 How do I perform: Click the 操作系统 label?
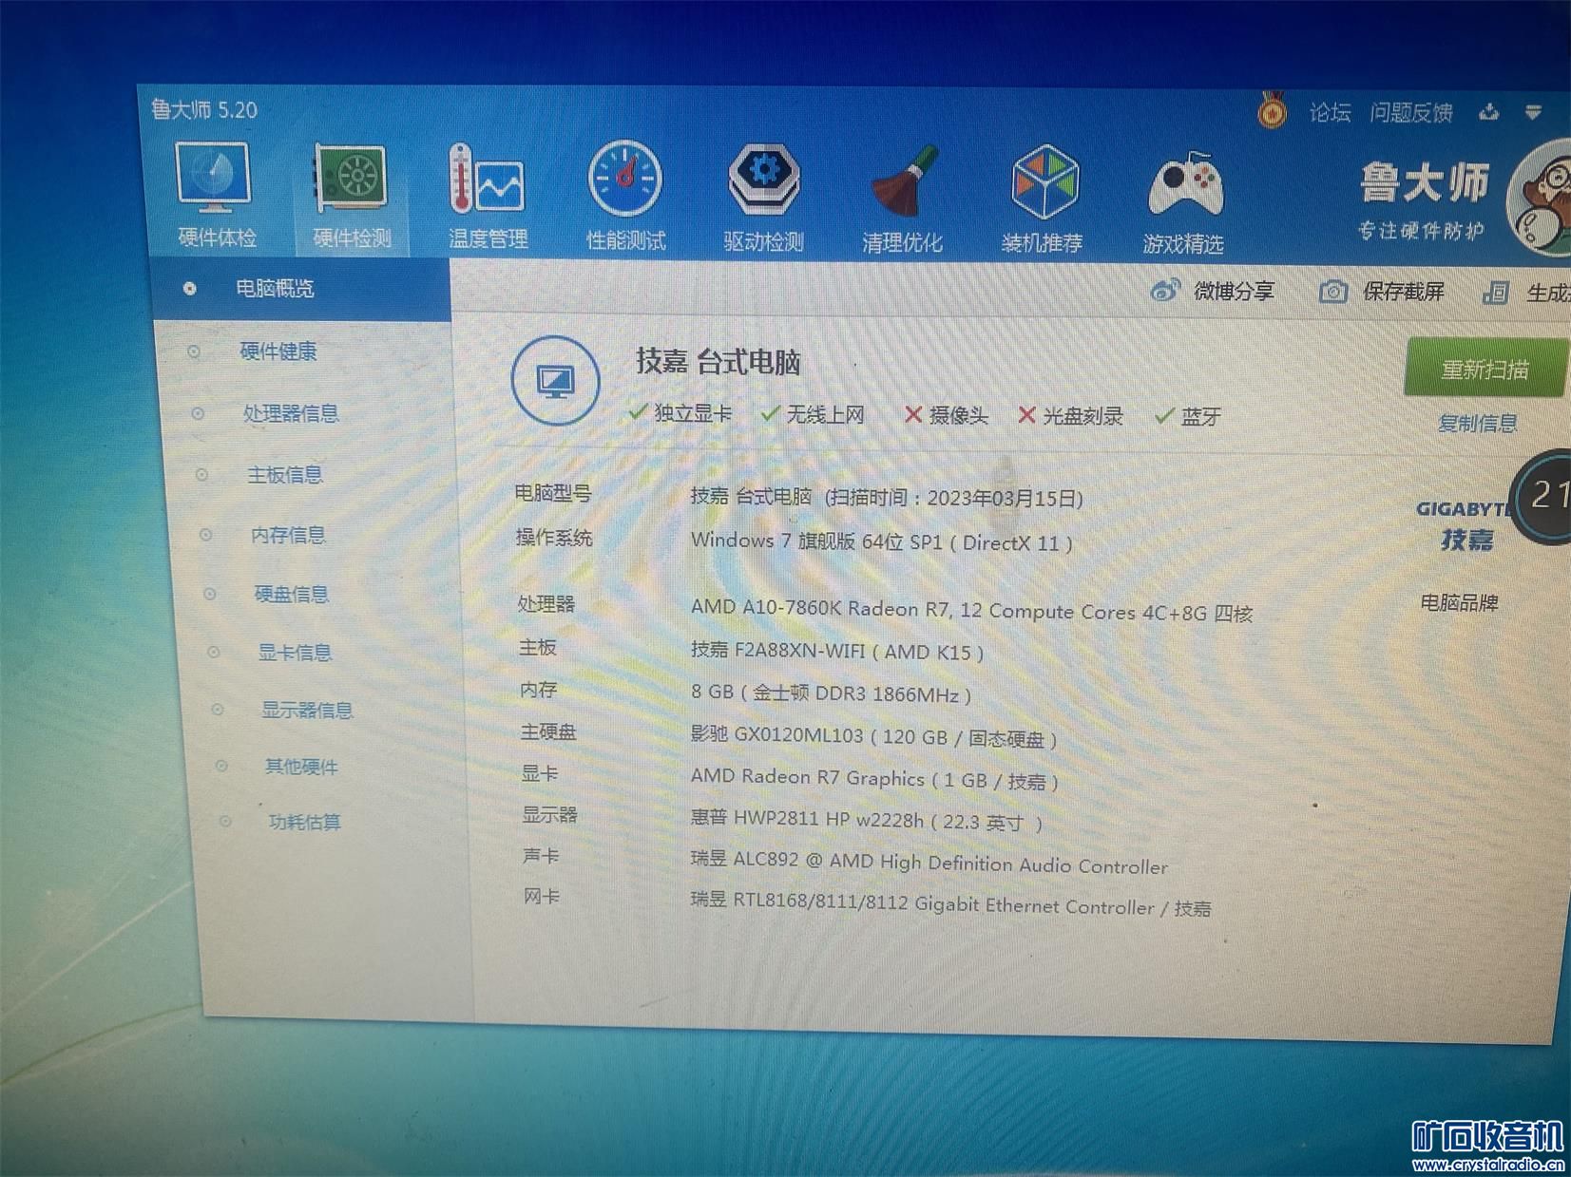pyautogui.click(x=554, y=538)
